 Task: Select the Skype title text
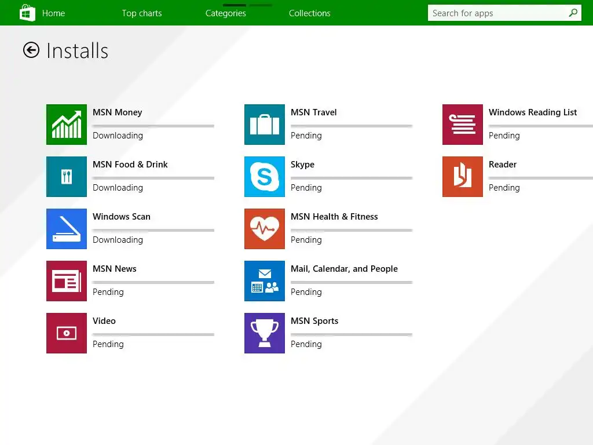point(302,165)
